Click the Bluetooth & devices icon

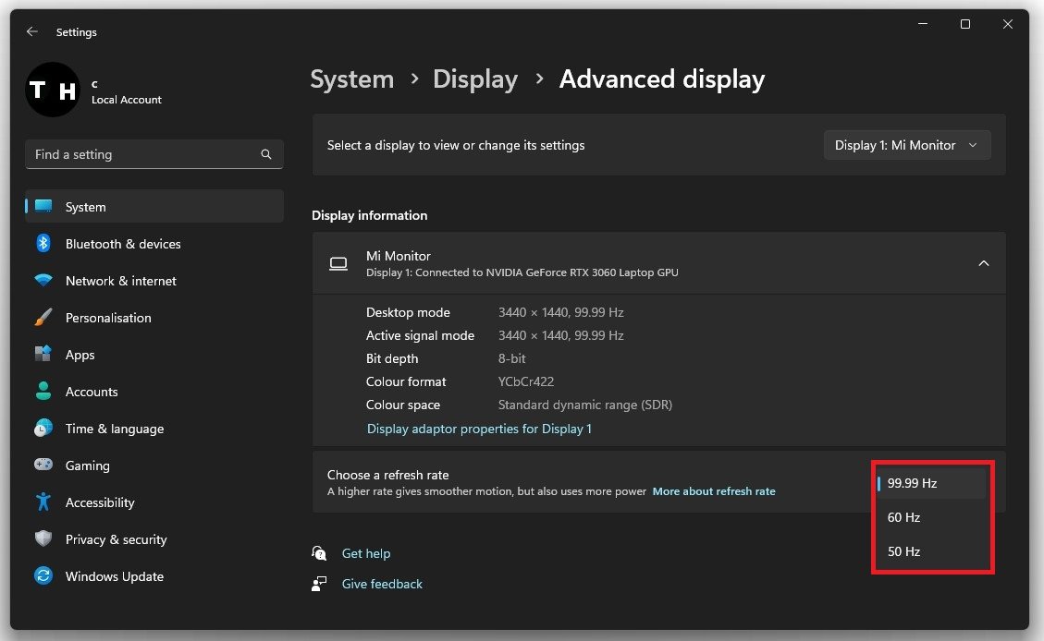tap(43, 244)
